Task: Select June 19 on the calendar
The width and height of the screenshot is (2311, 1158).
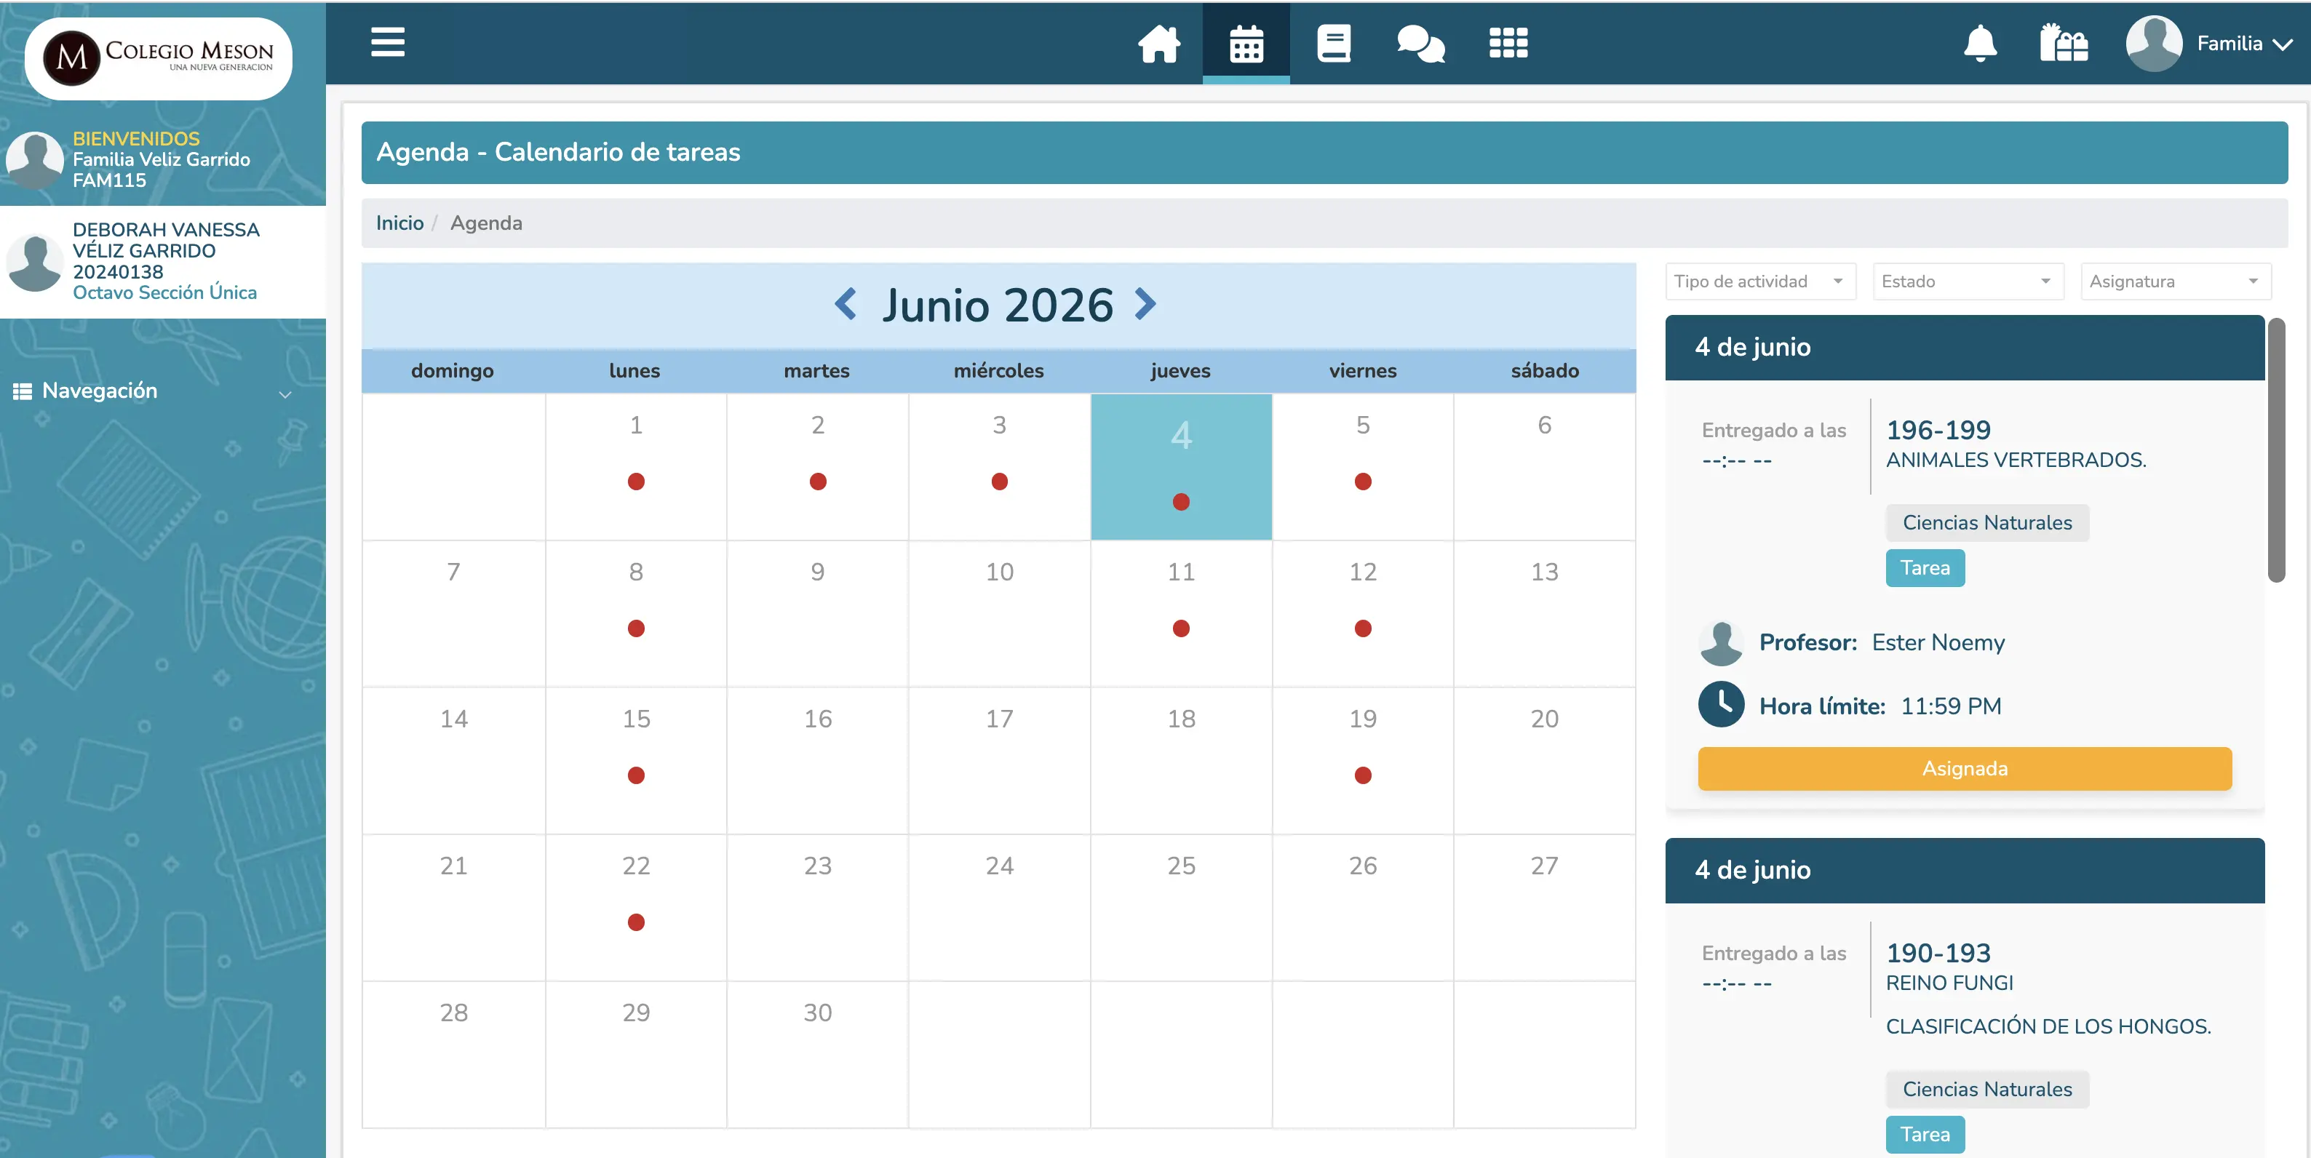Action: pyautogui.click(x=1362, y=762)
